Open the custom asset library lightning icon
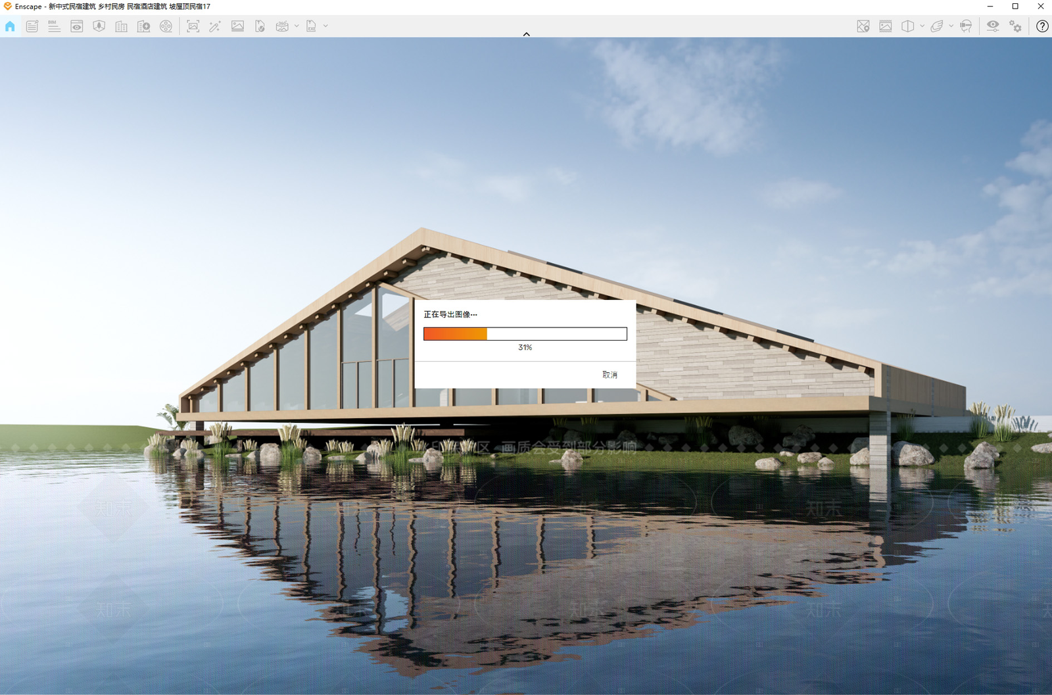This screenshot has width=1052, height=695. pos(143,26)
